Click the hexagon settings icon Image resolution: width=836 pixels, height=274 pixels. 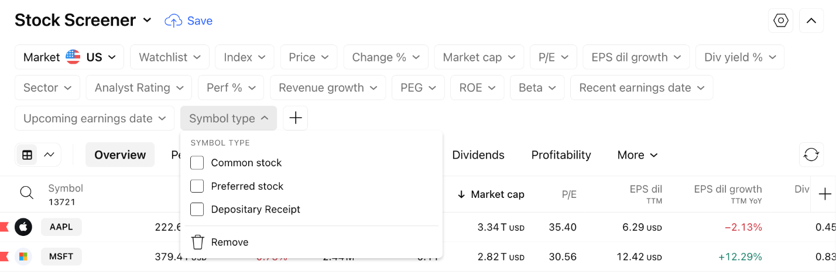(780, 20)
